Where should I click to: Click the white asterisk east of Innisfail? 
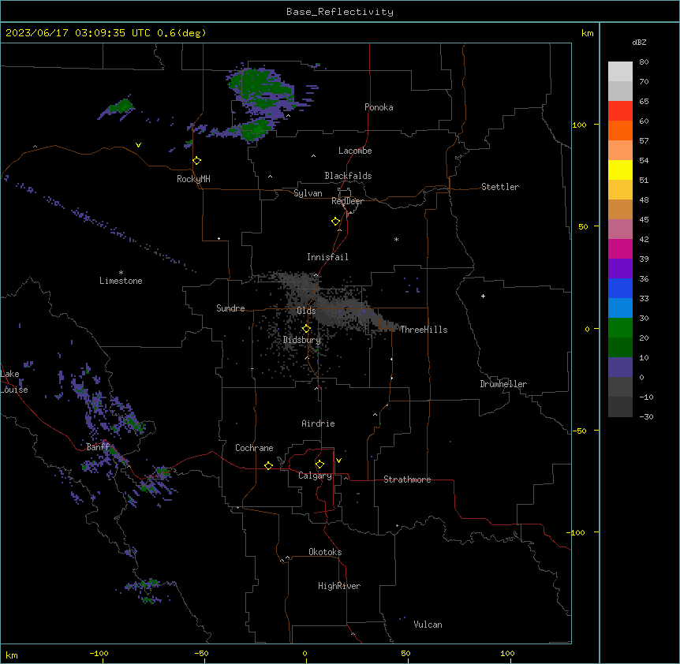396,239
